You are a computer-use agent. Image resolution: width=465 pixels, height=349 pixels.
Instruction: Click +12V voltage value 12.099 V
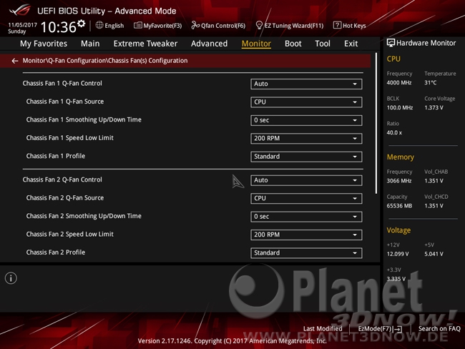(398, 254)
